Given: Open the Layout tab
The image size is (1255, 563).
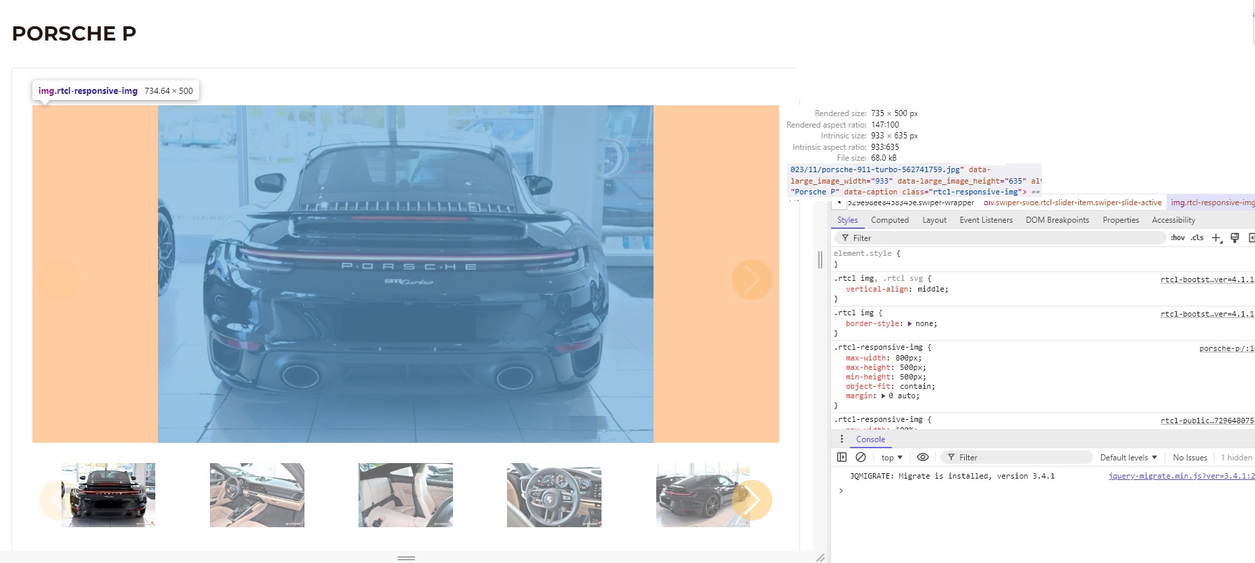Looking at the screenshot, I should coord(934,220).
